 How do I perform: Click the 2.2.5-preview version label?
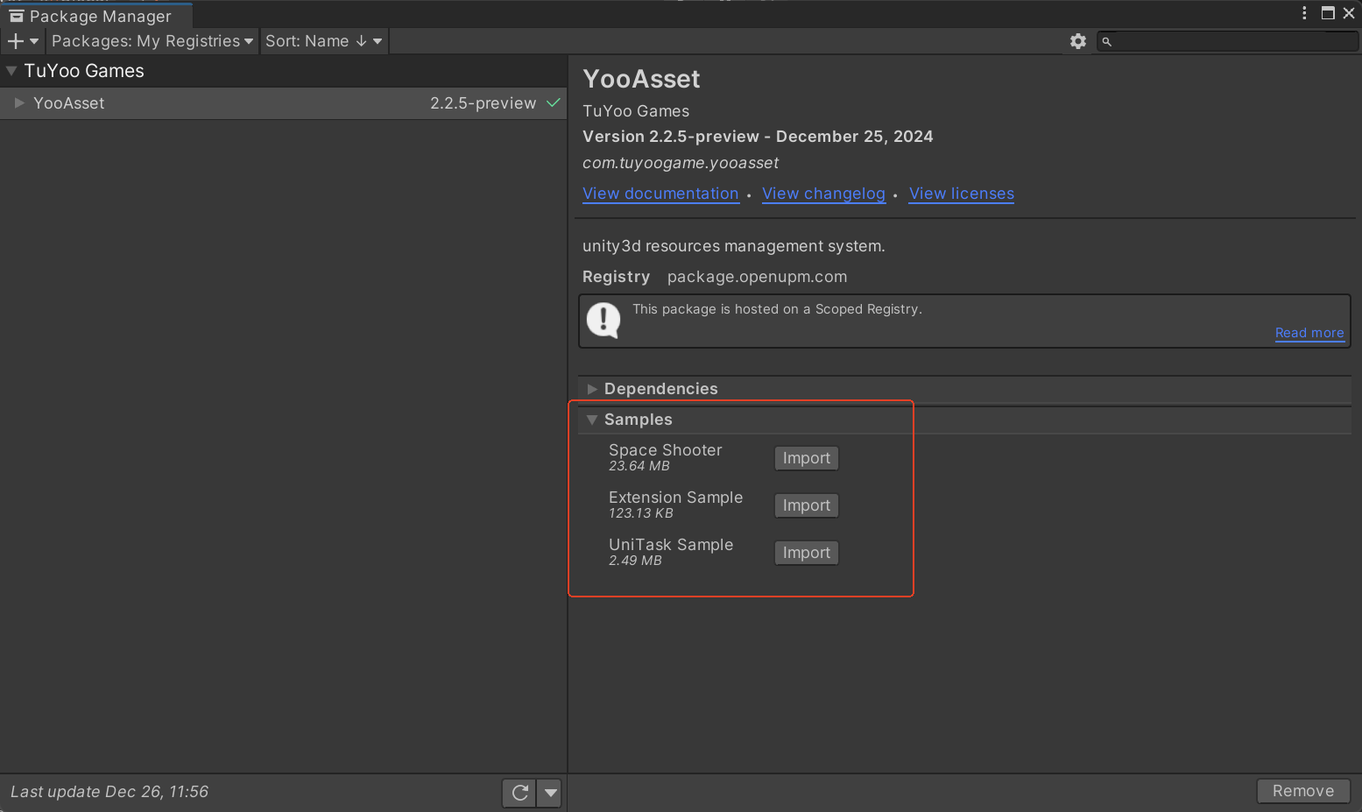[483, 103]
